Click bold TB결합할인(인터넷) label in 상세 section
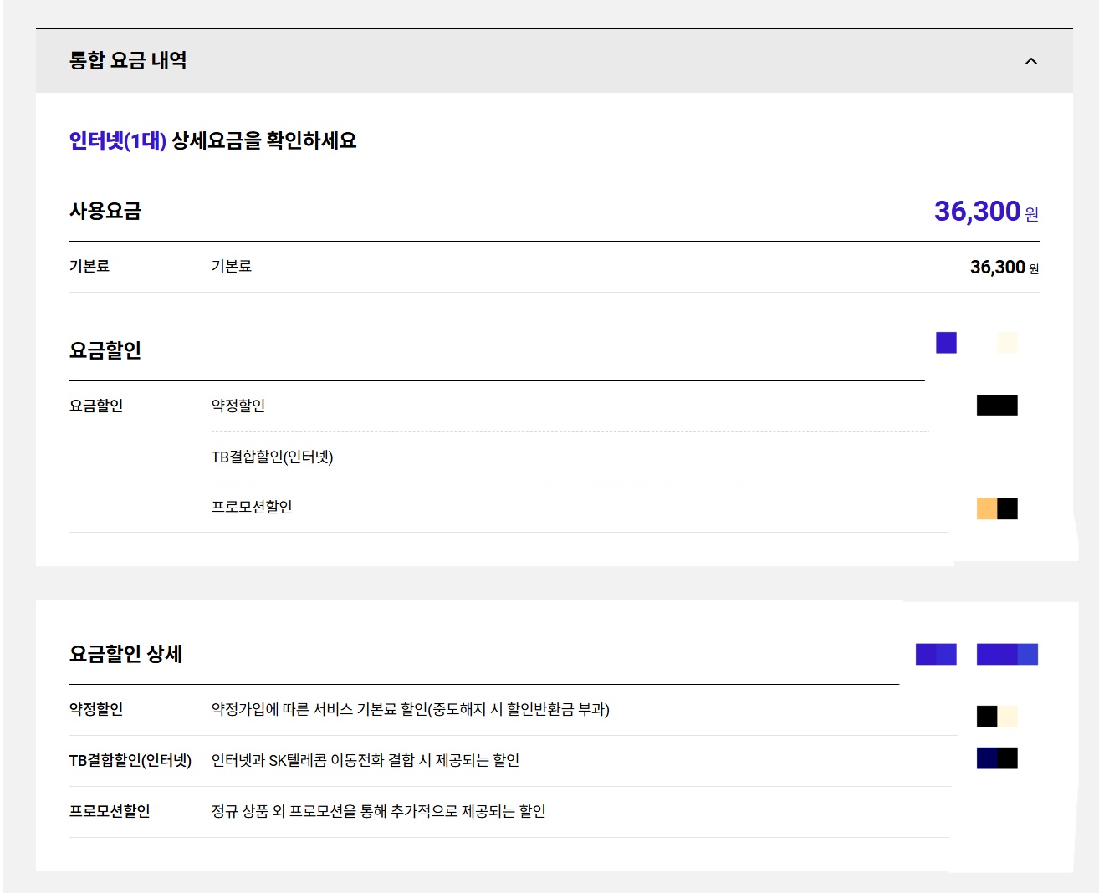The image size is (1099, 893). 130,760
